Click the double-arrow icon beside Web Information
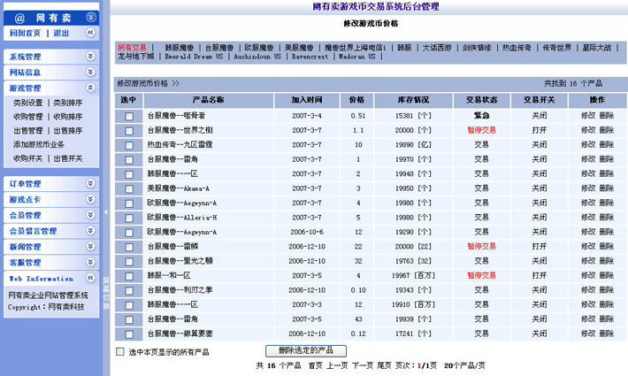This screenshot has height=376, width=628. point(90,278)
